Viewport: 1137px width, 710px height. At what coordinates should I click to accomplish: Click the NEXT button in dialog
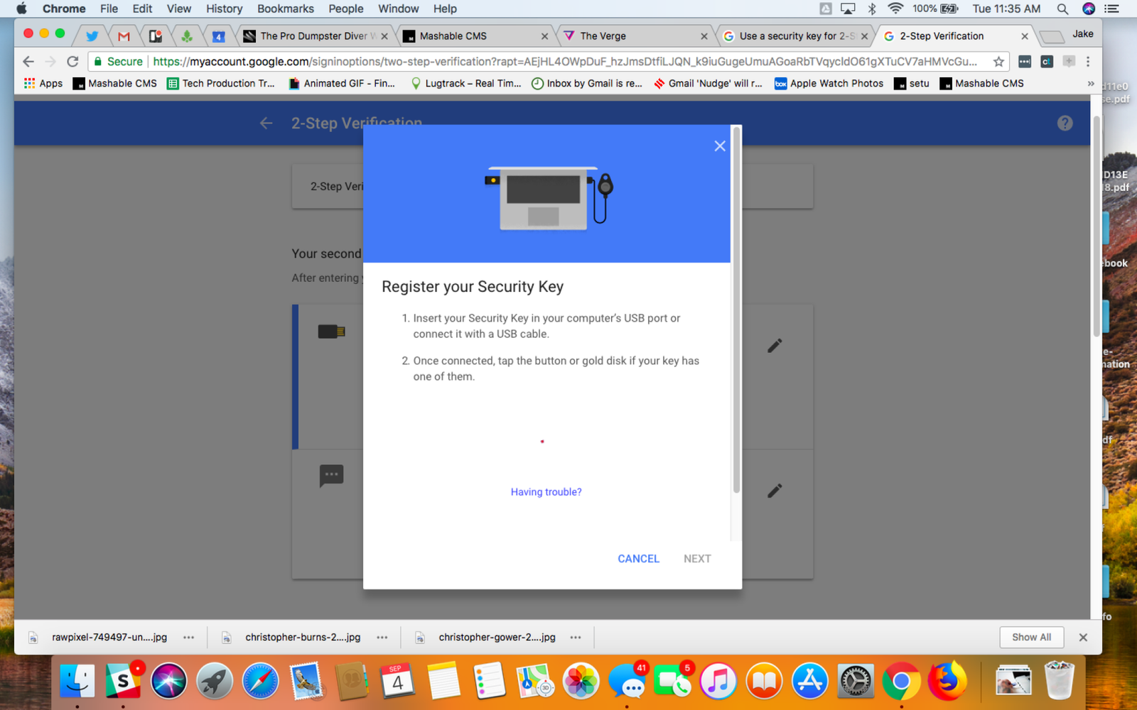tap(696, 559)
